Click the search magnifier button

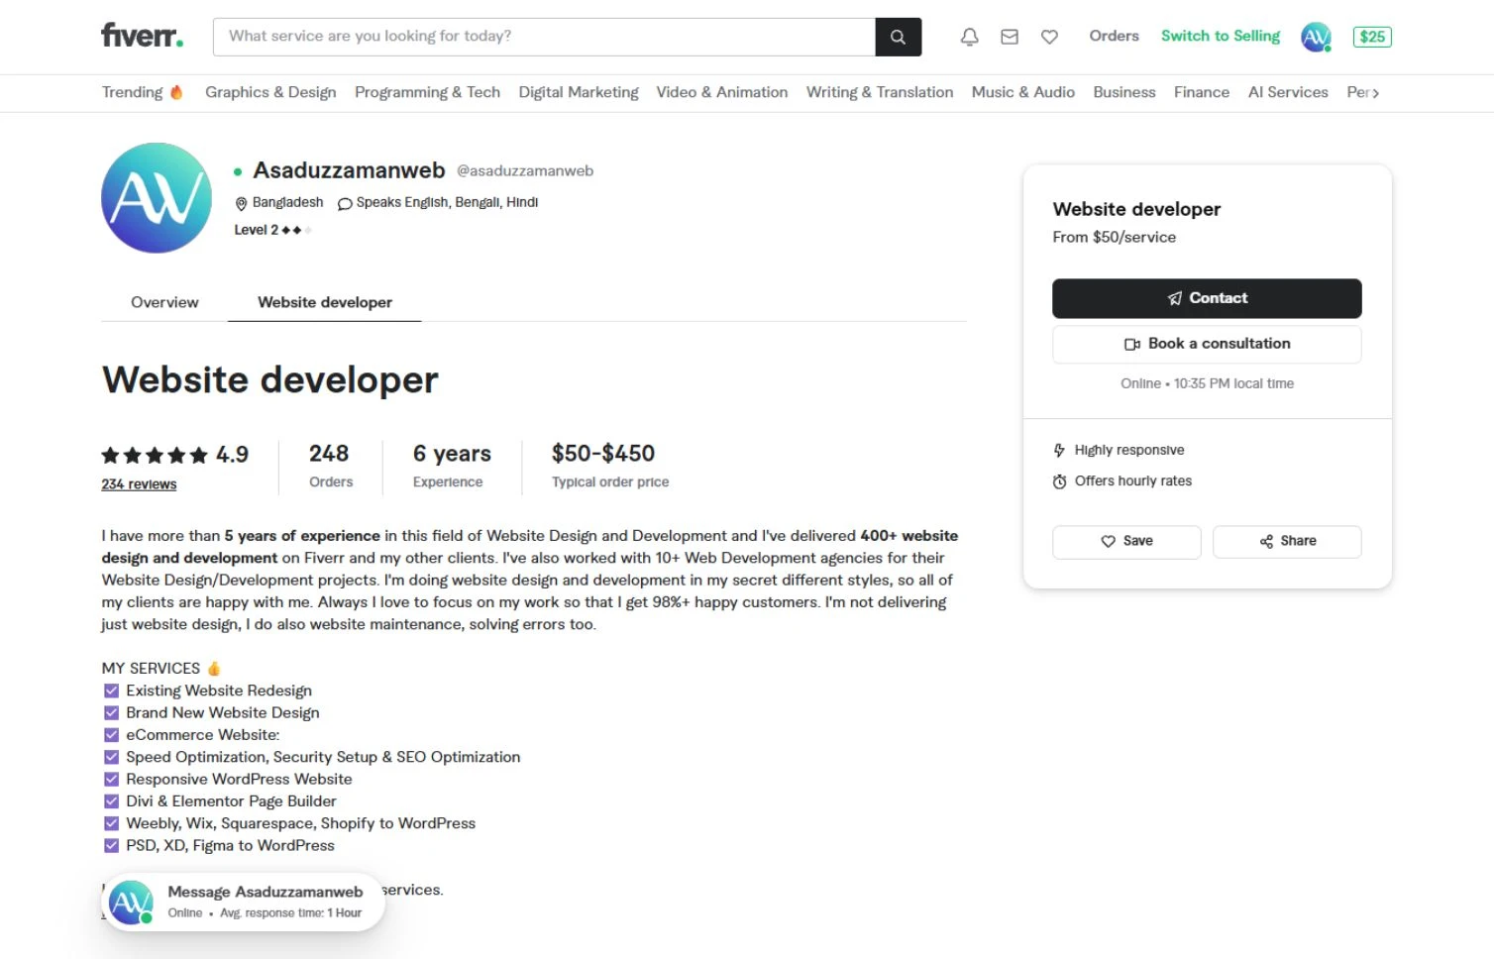[x=899, y=37]
